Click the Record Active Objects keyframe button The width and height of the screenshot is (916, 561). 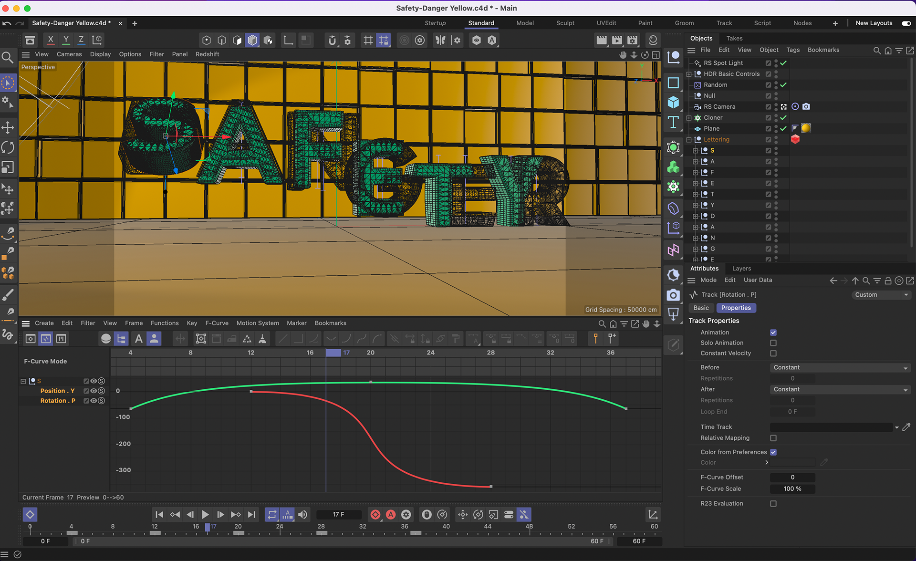(x=375, y=514)
